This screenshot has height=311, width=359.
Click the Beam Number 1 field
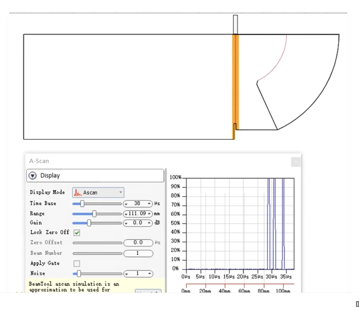pyautogui.click(x=138, y=253)
